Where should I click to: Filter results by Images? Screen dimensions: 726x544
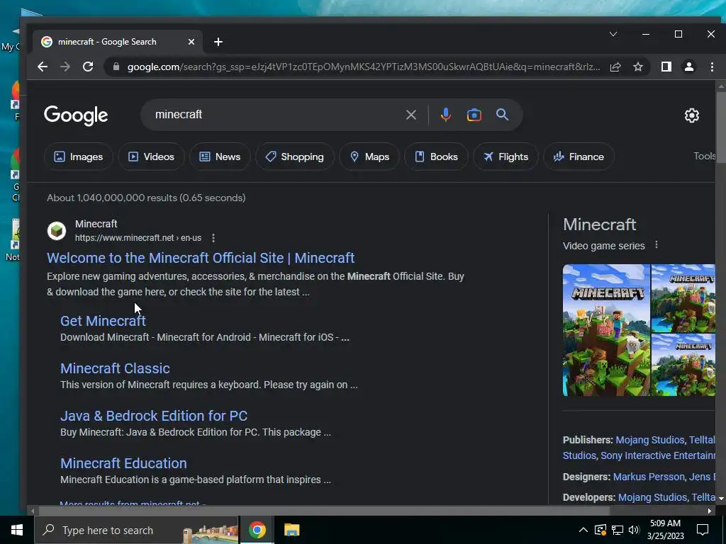pyautogui.click(x=78, y=157)
